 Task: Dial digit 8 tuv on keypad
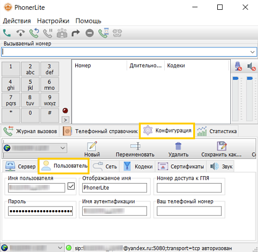tap(30, 100)
